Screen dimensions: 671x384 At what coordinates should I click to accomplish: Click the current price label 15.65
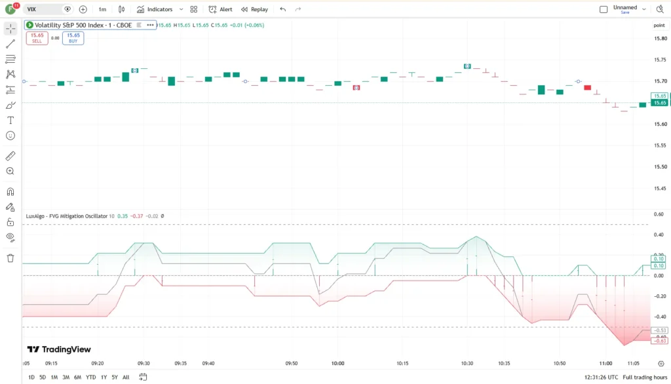pyautogui.click(x=659, y=103)
